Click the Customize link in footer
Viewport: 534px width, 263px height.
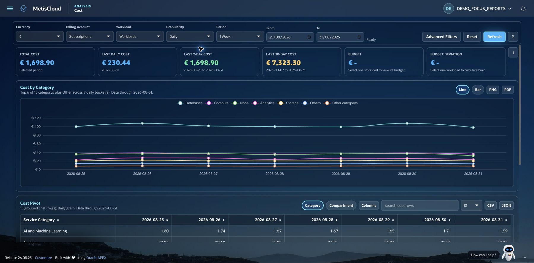pyautogui.click(x=43, y=258)
